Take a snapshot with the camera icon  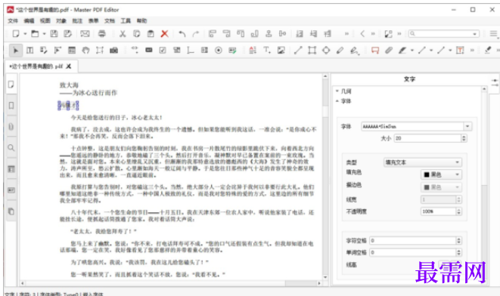point(113,51)
